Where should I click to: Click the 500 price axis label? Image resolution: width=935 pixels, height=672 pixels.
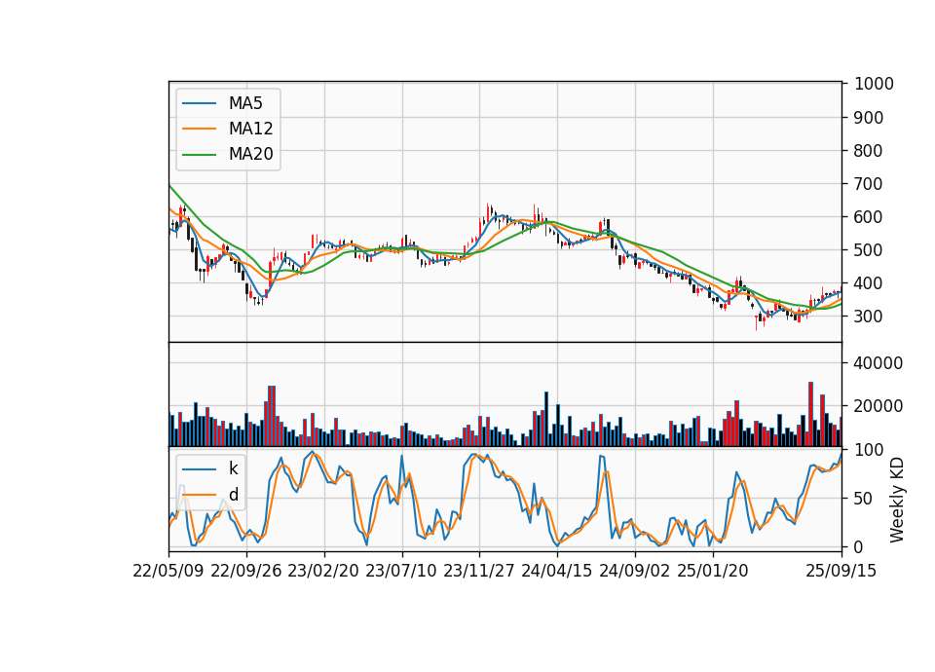click(x=869, y=250)
